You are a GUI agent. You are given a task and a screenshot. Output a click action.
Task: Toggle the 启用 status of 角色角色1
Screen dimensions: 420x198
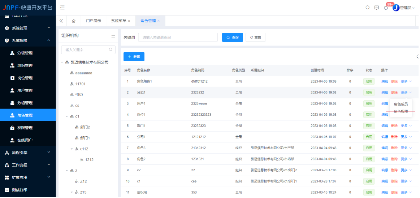pos(369,82)
